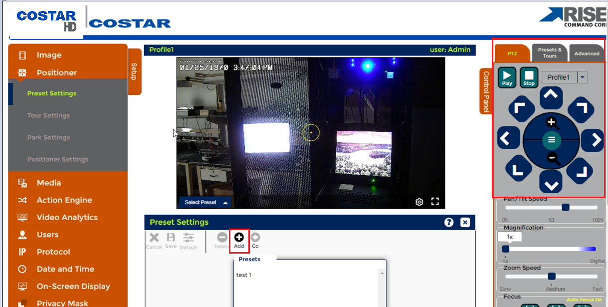Toggle fullscreen video view
The width and height of the screenshot is (608, 307).
[x=435, y=202]
